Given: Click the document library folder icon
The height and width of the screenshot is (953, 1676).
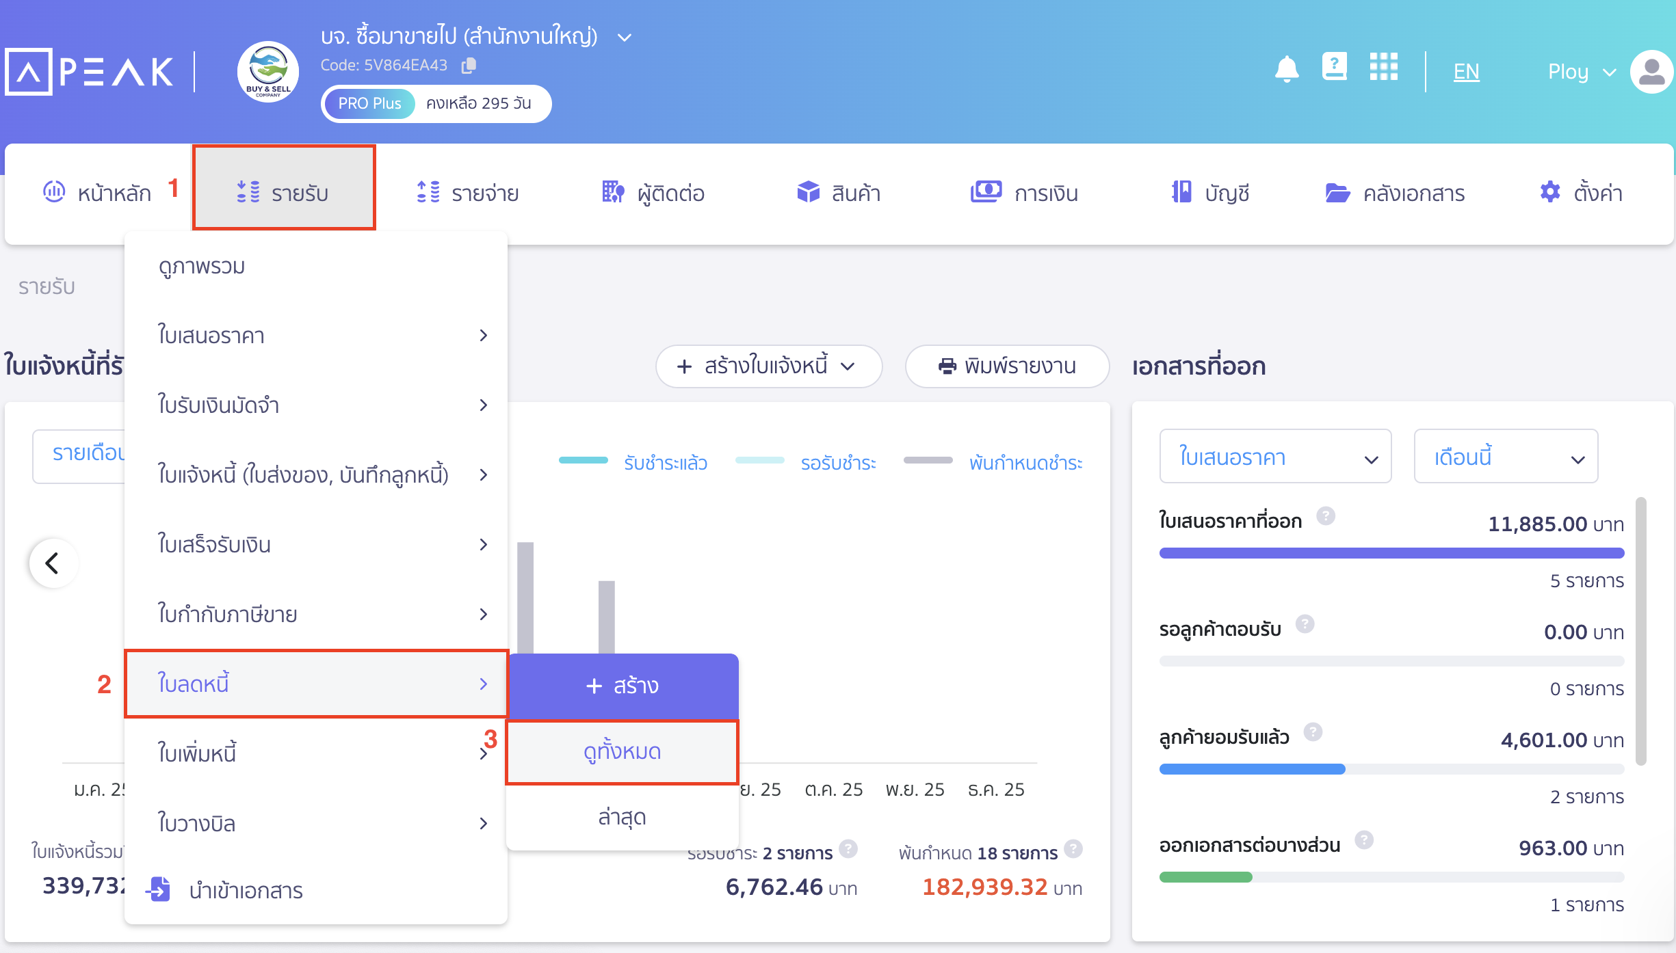Looking at the screenshot, I should coord(1337,193).
